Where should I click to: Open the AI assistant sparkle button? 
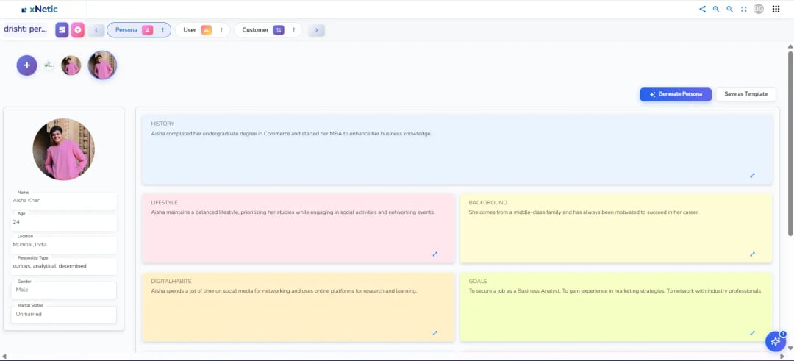pos(776,341)
